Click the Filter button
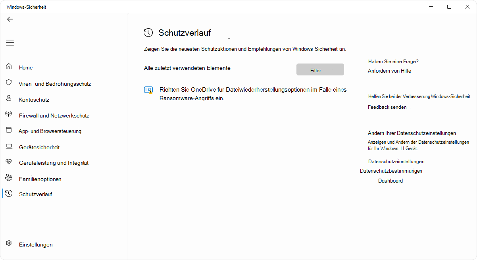The width and height of the screenshot is (477, 260). coord(320,69)
